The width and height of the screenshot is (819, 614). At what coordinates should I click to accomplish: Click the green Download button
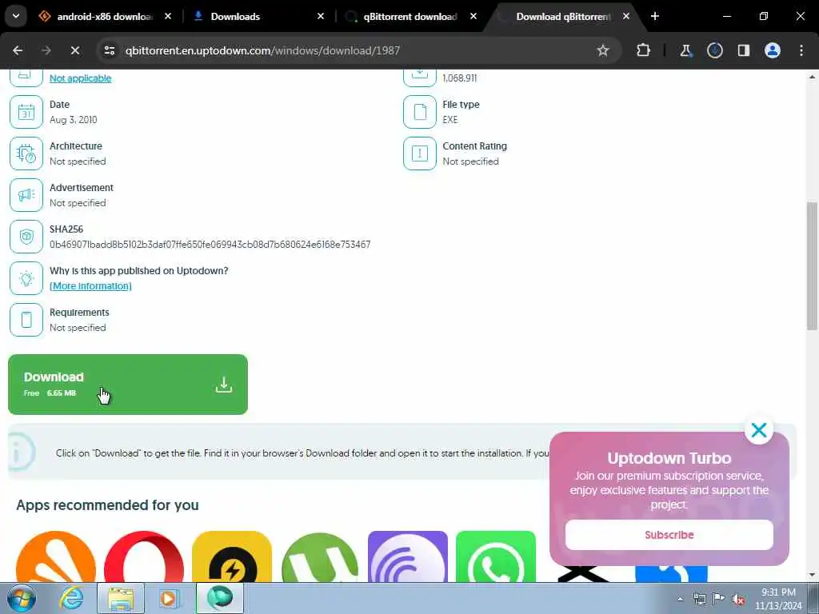(x=128, y=385)
